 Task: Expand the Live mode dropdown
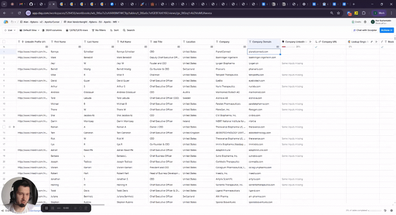click(10, 30)
